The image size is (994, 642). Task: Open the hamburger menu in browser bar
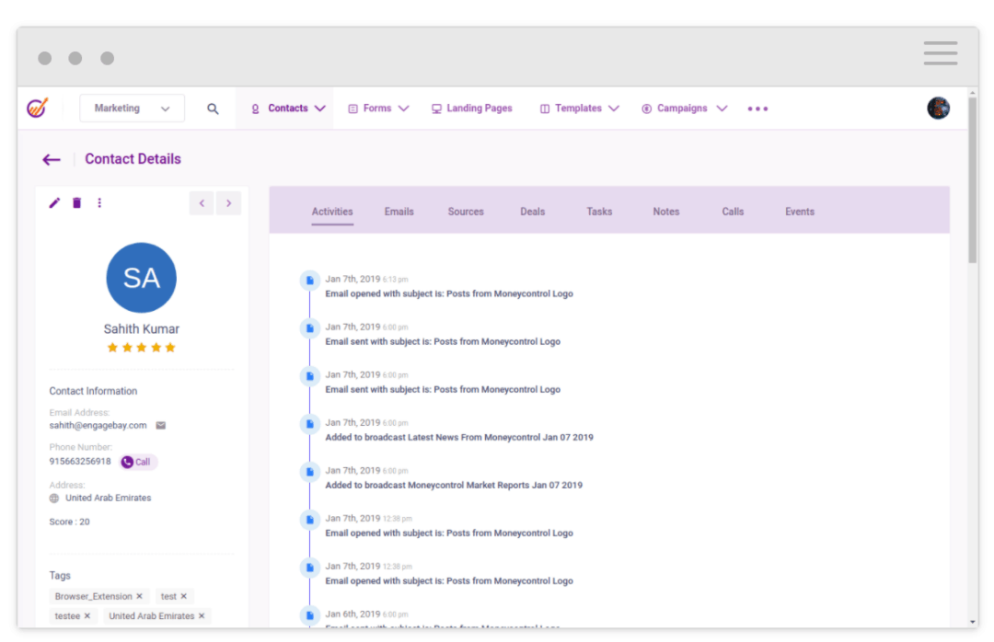click(940, 53)
